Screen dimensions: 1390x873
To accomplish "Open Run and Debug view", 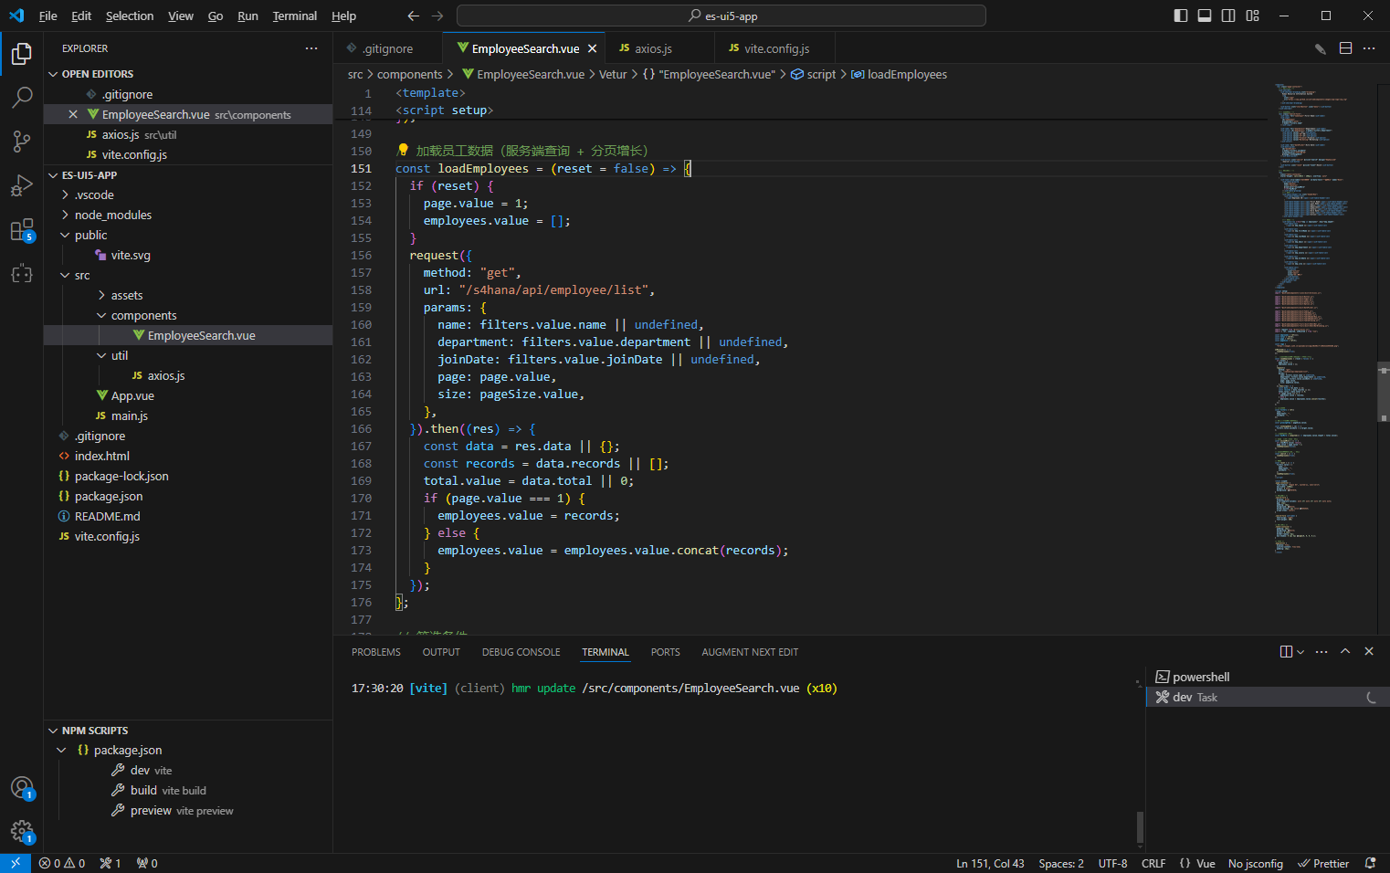I will [x=22, y=185].
